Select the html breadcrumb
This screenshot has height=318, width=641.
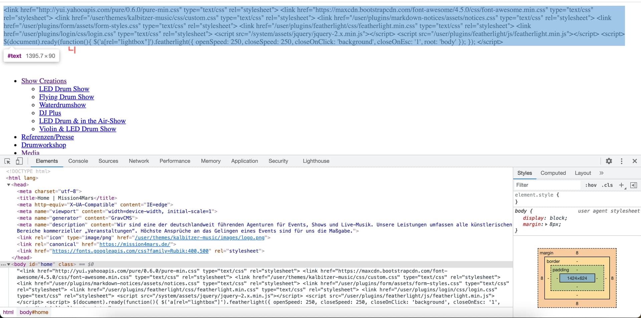pos(8,312)
